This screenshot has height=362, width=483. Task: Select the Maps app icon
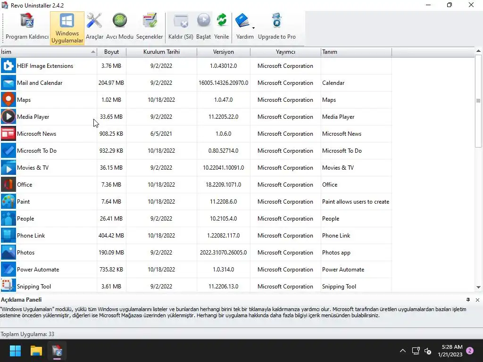tap(8, 99)
